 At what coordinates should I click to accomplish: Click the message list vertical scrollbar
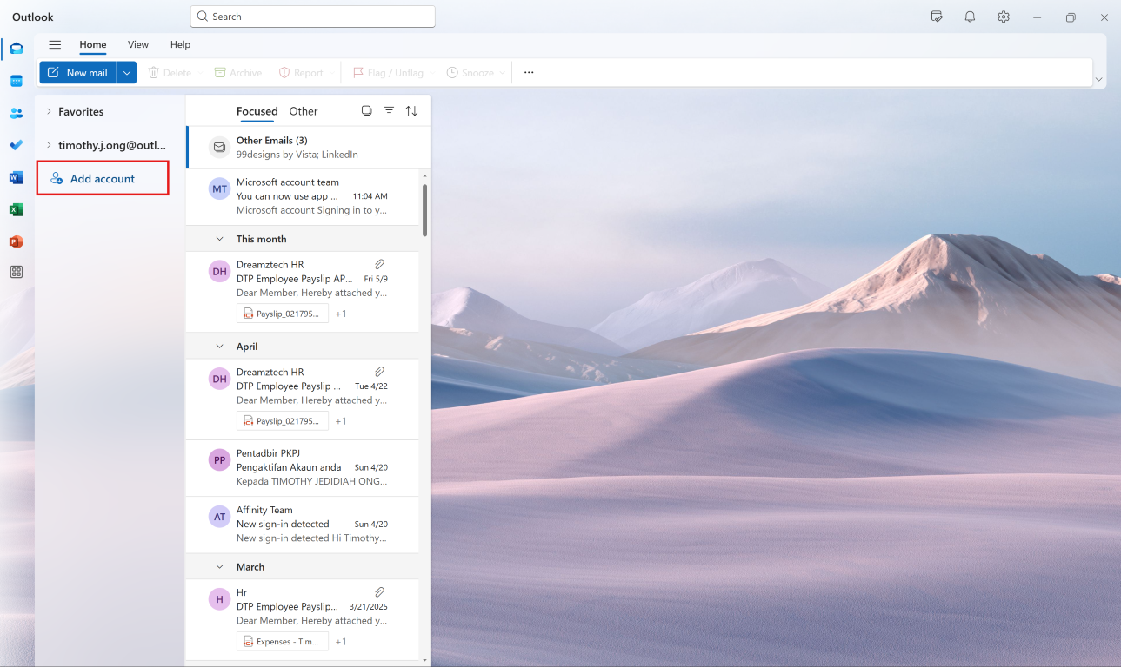click(x=424, y=209)
